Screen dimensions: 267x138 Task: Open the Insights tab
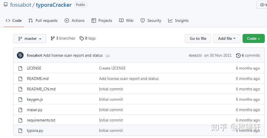(x=178, y=20)
